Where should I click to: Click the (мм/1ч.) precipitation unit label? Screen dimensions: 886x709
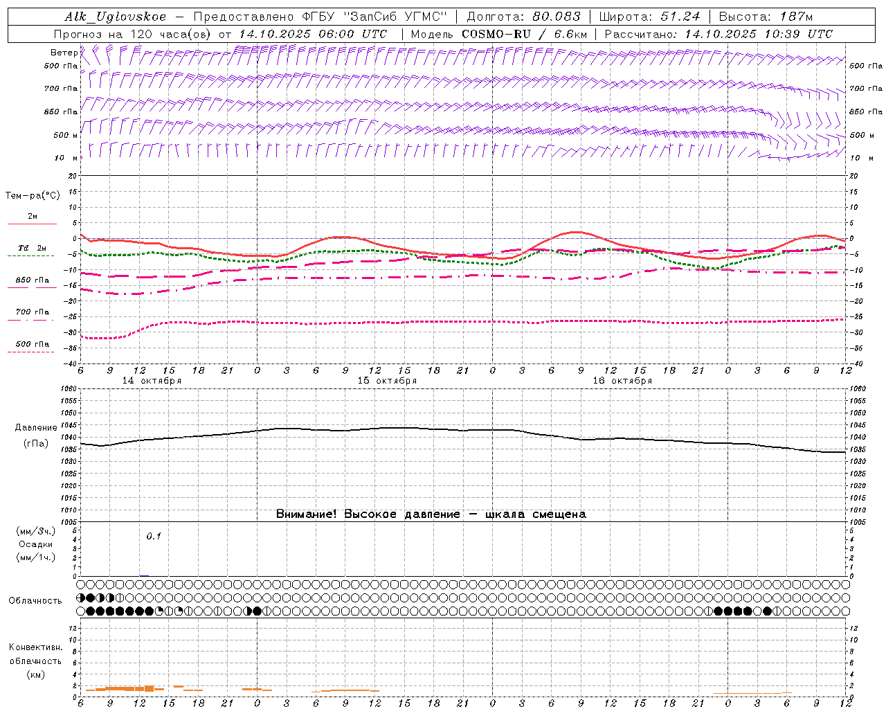click(x=36, y=557)
